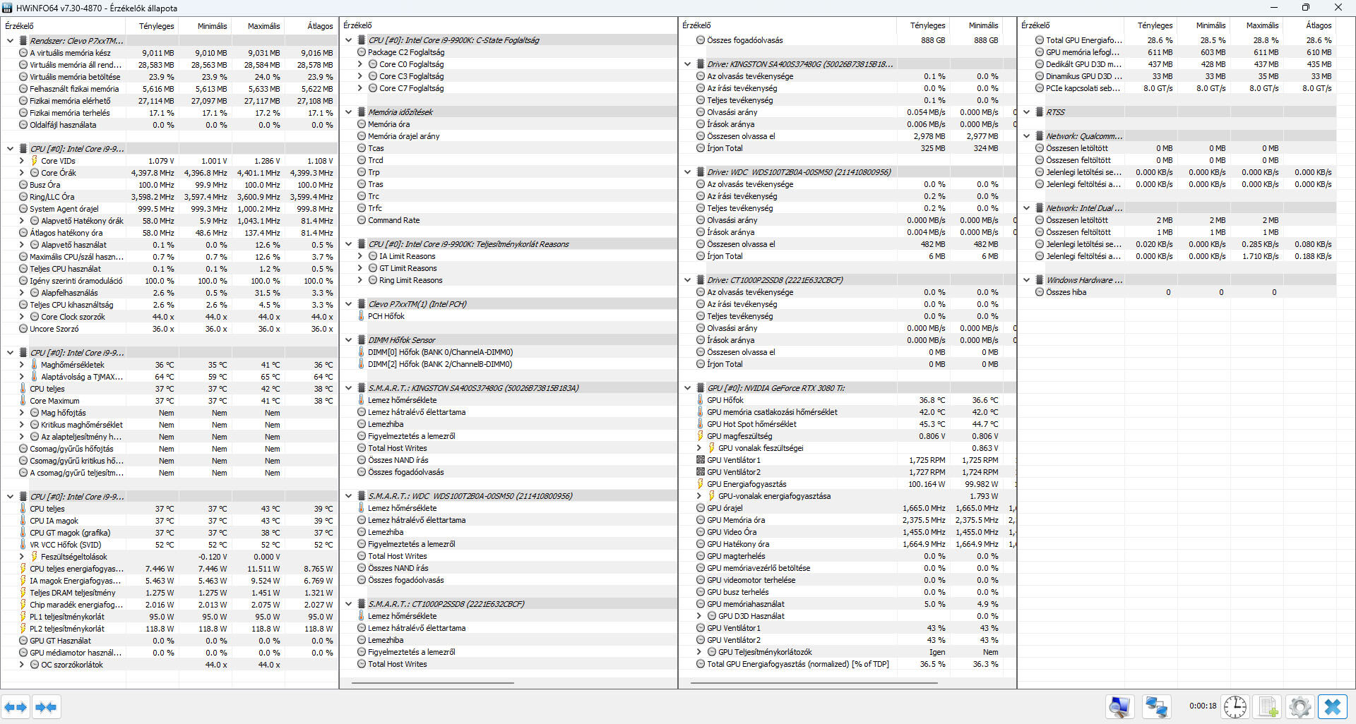Viewport: 1356px width, 724px height.
Task: Expand the Feszültségeltolások row
Action: point(21,557)
